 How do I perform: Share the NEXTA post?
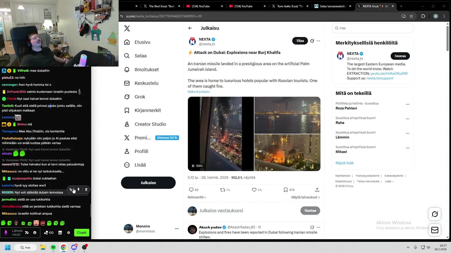(317, 190)
